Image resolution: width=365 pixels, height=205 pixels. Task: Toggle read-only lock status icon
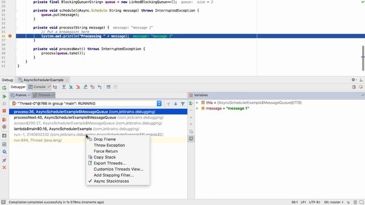(348, 202)
